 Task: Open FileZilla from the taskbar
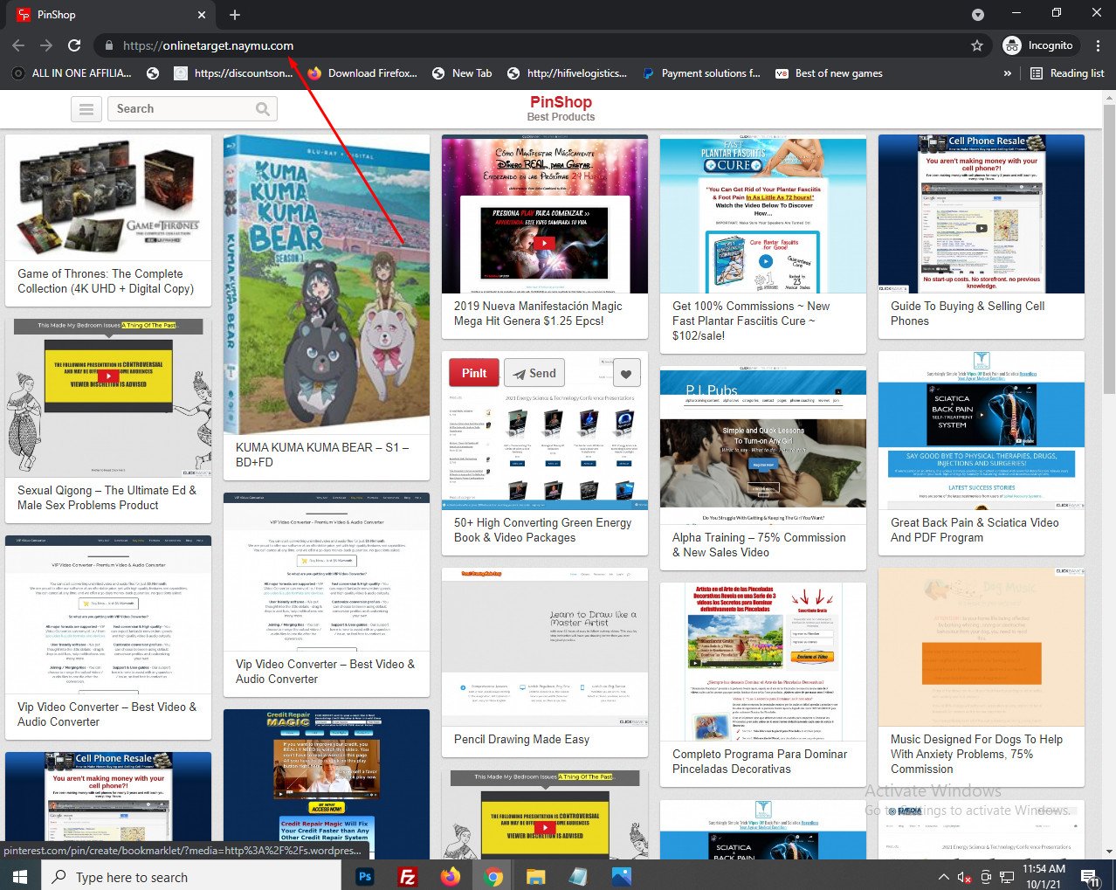[407, 876]
